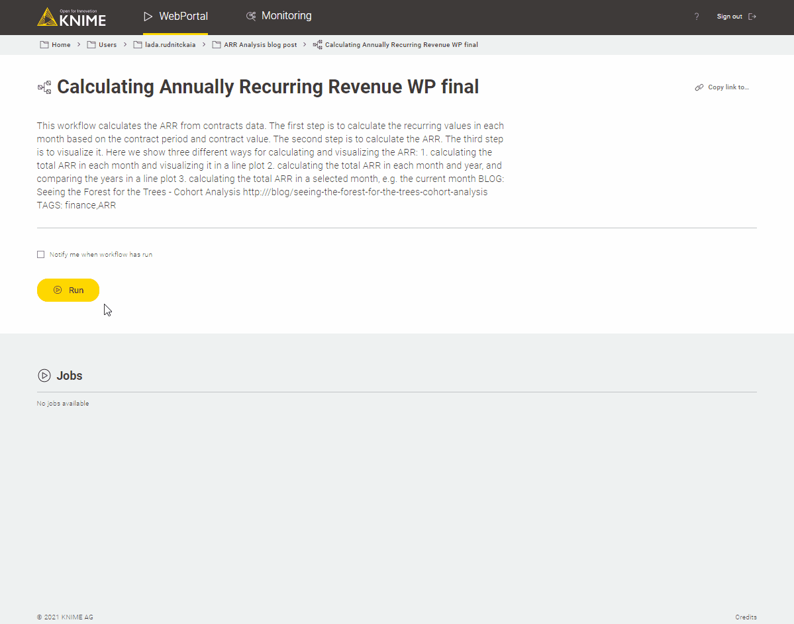Click the workflow description paragraph
Image resolution: width=794 pixels, height=624 pixels.
pos(270,165)
